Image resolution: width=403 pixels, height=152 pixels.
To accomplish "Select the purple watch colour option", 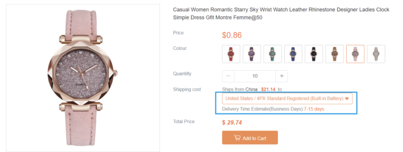I will tap(252, 54).
